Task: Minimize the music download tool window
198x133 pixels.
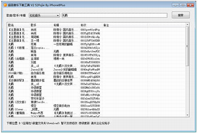Action: [x=175, y=5]
